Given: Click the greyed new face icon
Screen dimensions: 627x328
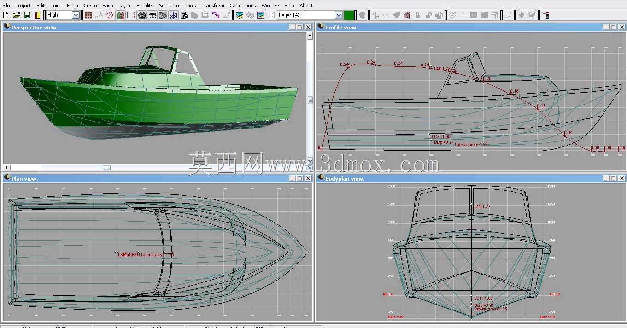Looking at the screenshot, I should (363, 15).
